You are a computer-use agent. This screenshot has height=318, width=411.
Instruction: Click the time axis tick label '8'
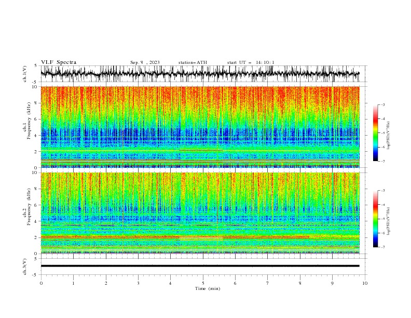pos(300,283)
